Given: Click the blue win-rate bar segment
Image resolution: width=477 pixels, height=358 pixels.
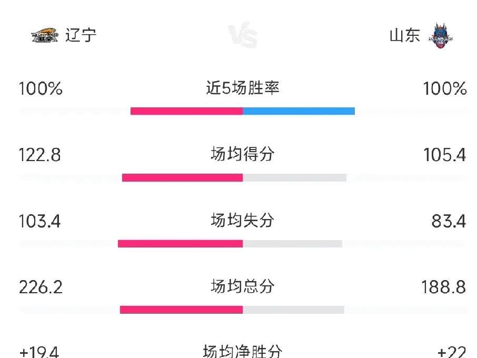Looking at the screenshot, I should [x=299, y=111].
